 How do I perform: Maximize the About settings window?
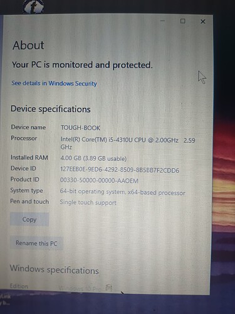click(182, 21)
